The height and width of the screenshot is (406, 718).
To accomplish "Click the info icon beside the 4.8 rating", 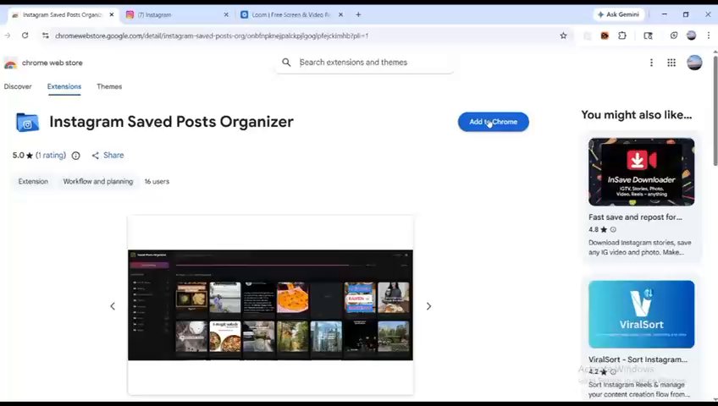I will 613,229.
